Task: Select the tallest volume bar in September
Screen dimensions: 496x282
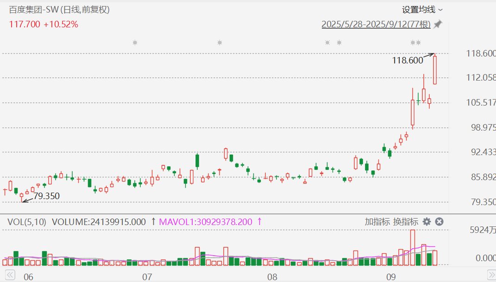Action: point(413,248)
